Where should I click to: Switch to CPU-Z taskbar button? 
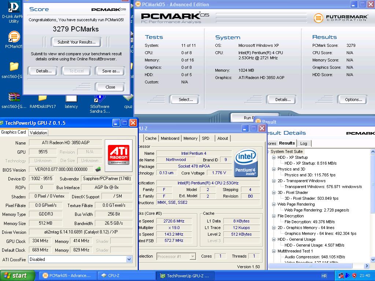click(126, 276)
